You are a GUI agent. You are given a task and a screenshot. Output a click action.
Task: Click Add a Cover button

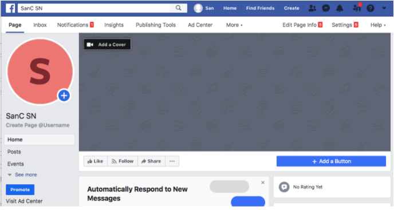click(x=107, y=45)
